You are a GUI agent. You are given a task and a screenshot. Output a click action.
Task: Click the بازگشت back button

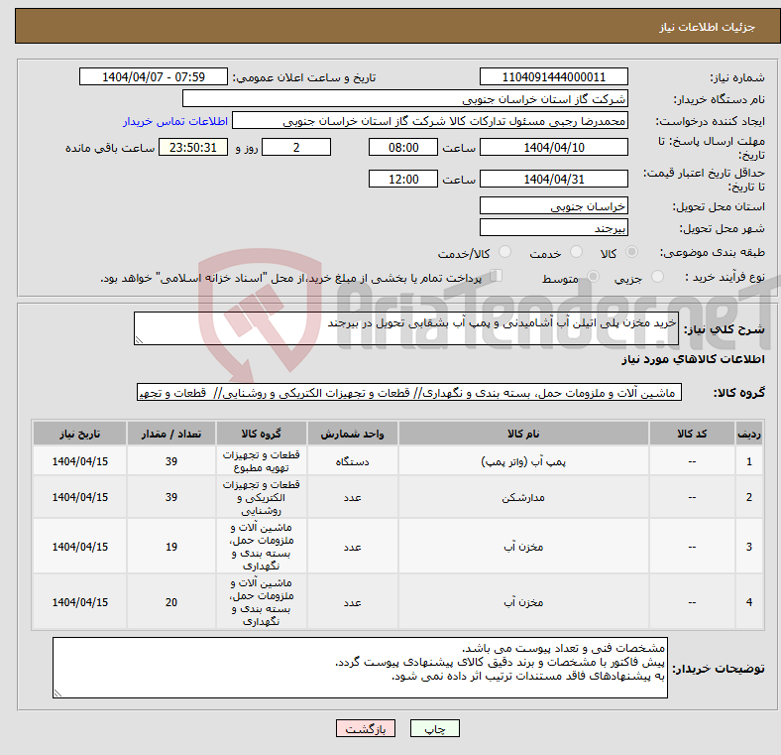pos(366,728)
